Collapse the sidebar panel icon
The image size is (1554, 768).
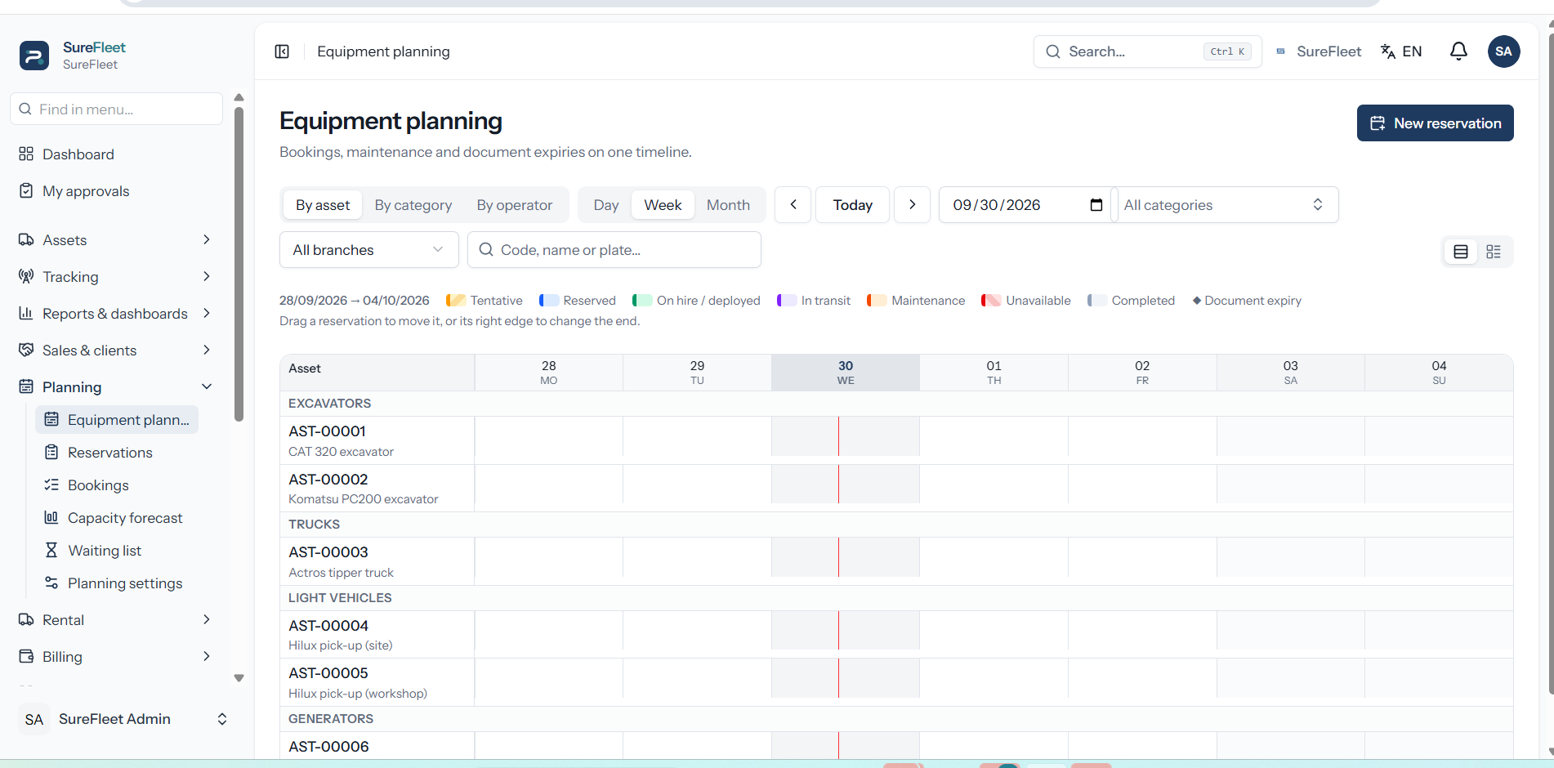[x=282, y=51]
